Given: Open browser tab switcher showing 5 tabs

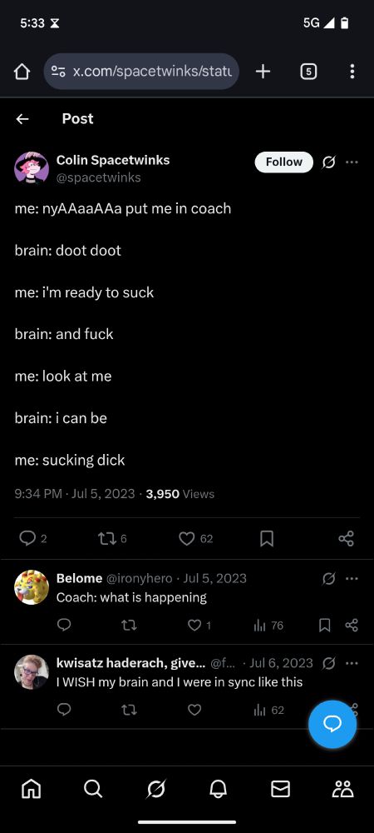Looking at the screenshot, I should [308, 71].
